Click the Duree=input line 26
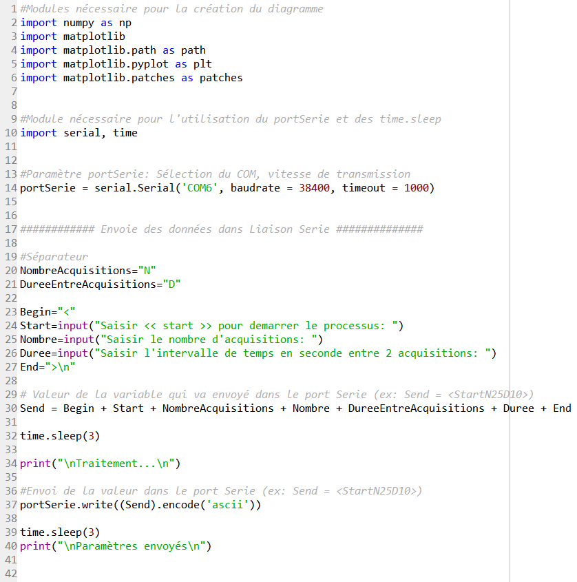Viewport: 577px width, 582px height. 258,353
